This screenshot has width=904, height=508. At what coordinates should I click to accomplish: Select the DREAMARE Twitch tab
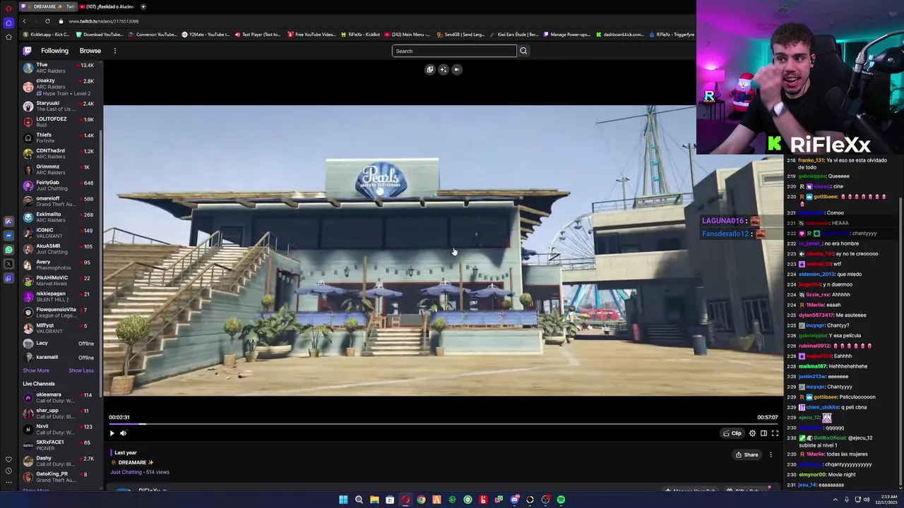click(x=49, y=6)
